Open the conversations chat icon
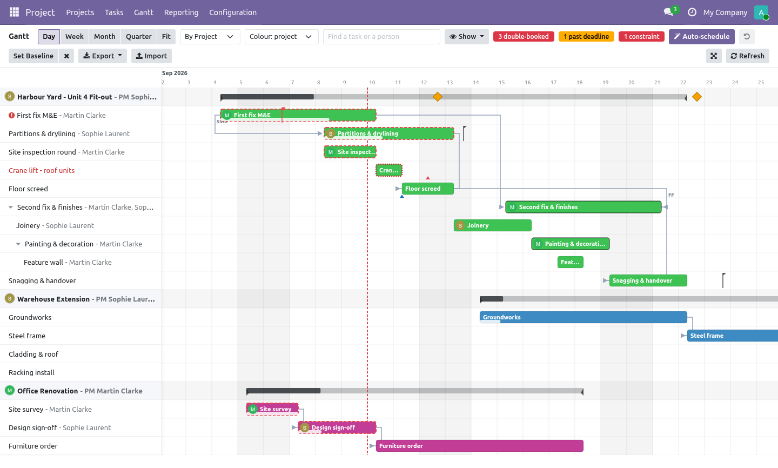The width and height of the screenshot is (778, 468). (669, 12)
